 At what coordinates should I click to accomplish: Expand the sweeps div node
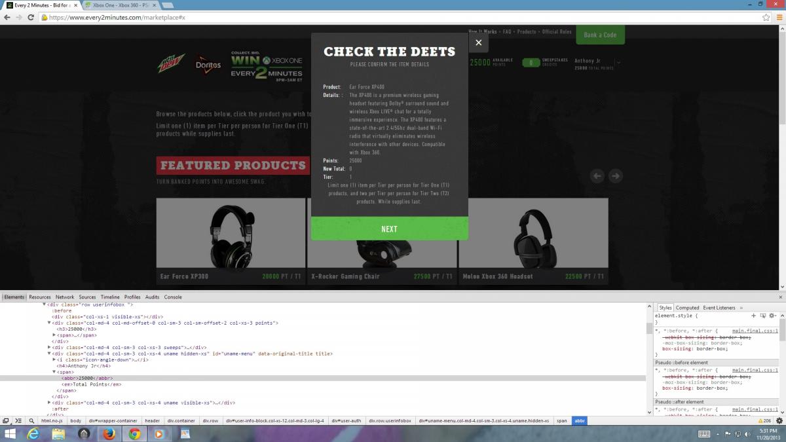pyautogui.click(x=50, y=348)
